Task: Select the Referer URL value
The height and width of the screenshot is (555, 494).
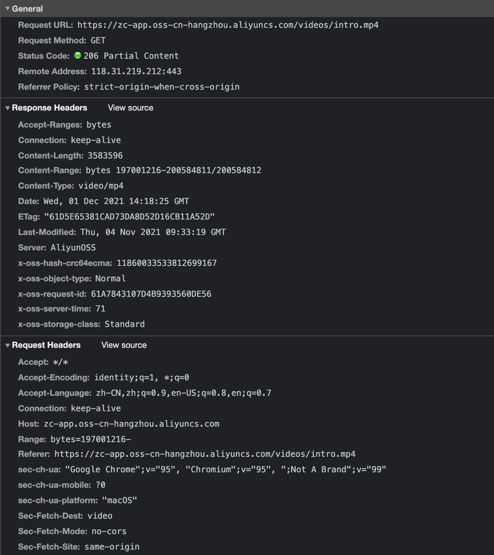Action: coord(204,454)
